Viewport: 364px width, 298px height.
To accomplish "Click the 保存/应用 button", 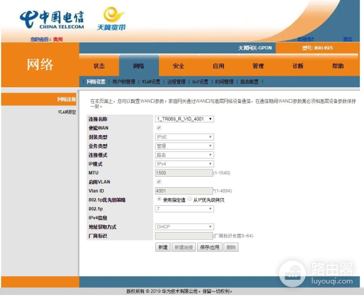I will point(209,247).
